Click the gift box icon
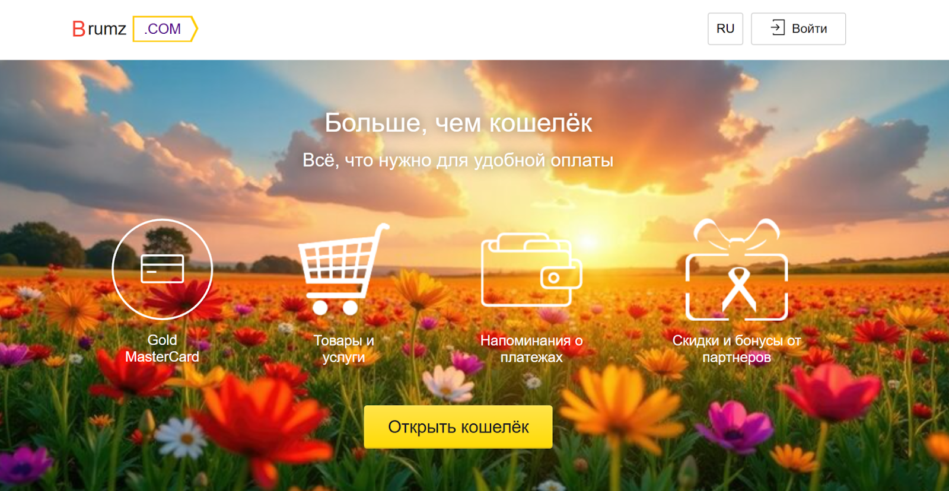Screen dimensions: 949x491 click(x=737, y=269)
